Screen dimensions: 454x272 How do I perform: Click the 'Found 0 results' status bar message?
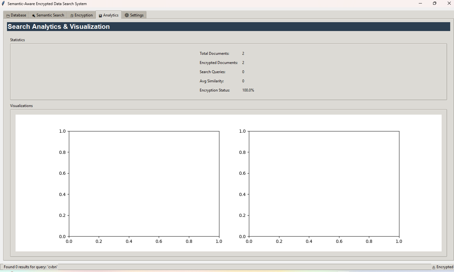point(30,267)
